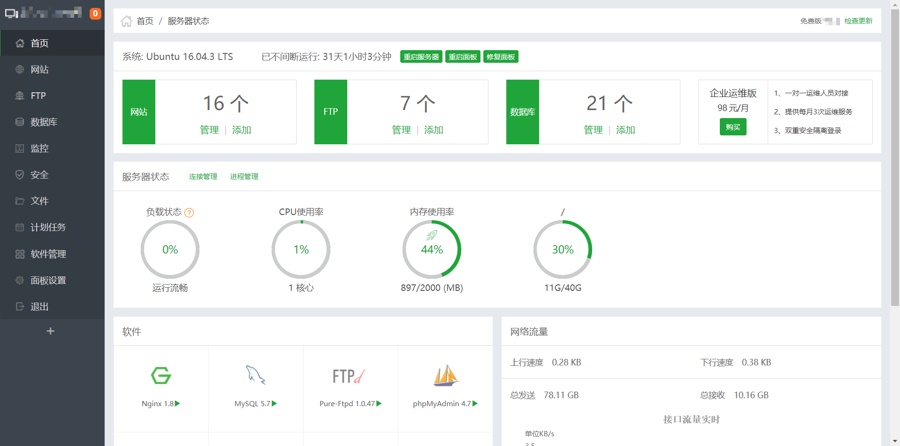Open the 进程管理 link
The image size is (900, 446).
coord(244,177)
